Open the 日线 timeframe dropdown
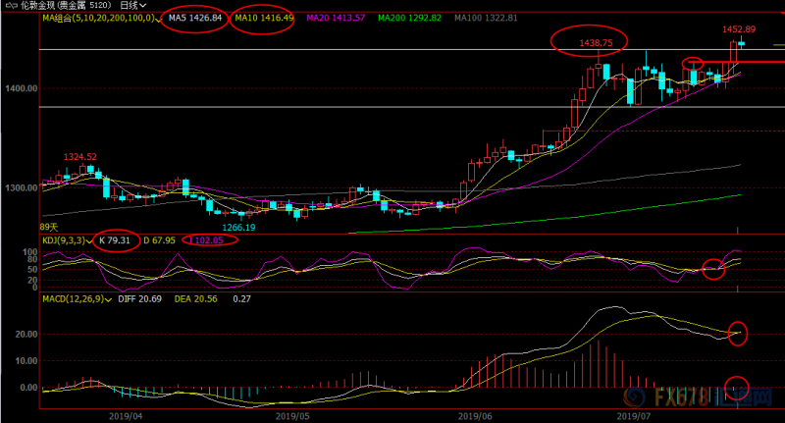 pos(133,6)
